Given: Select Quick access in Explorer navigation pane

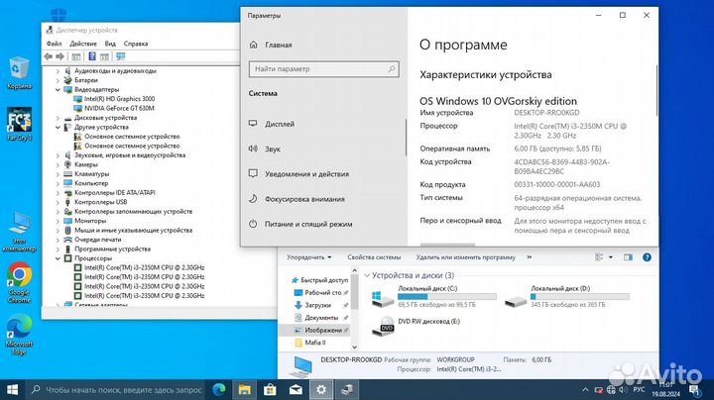Looking at the screenshot, I should pyautogui.click(x=320, y=280).
